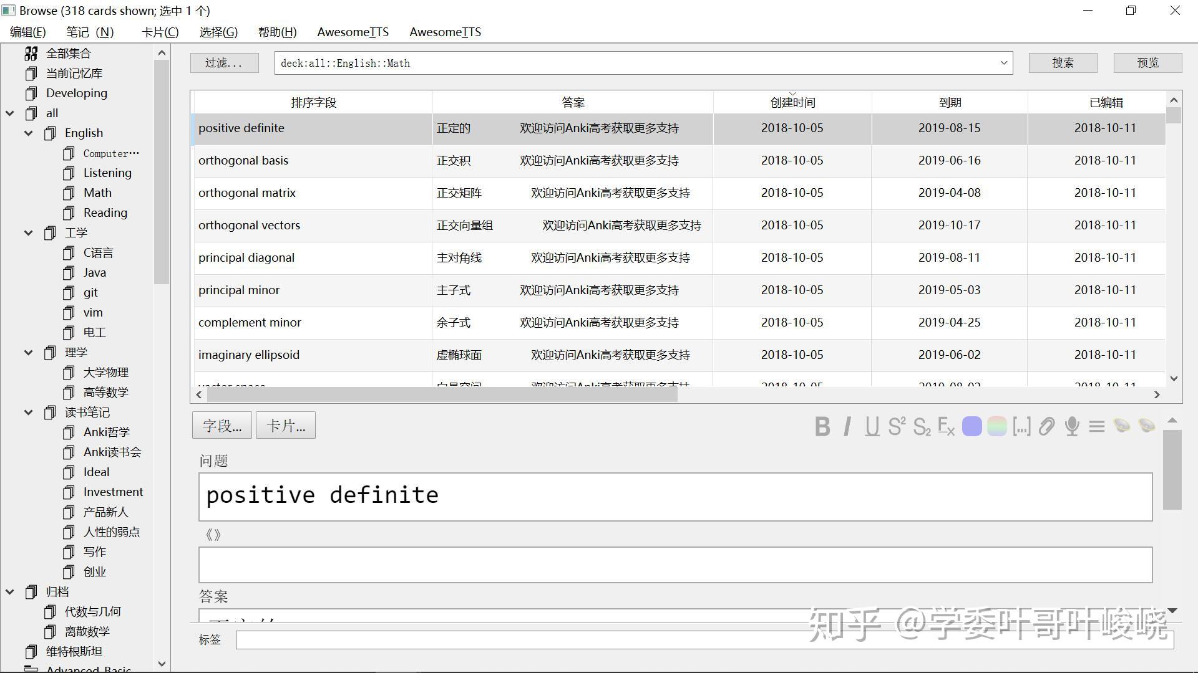Click the 卡片... button
This screenshot has height=673, width=1198.
[286, 426]
